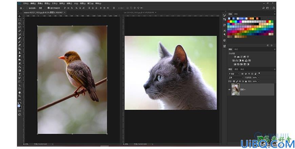Open the 滤镜 menu
This screenshot has height=149, width=295.
[69, 4]
